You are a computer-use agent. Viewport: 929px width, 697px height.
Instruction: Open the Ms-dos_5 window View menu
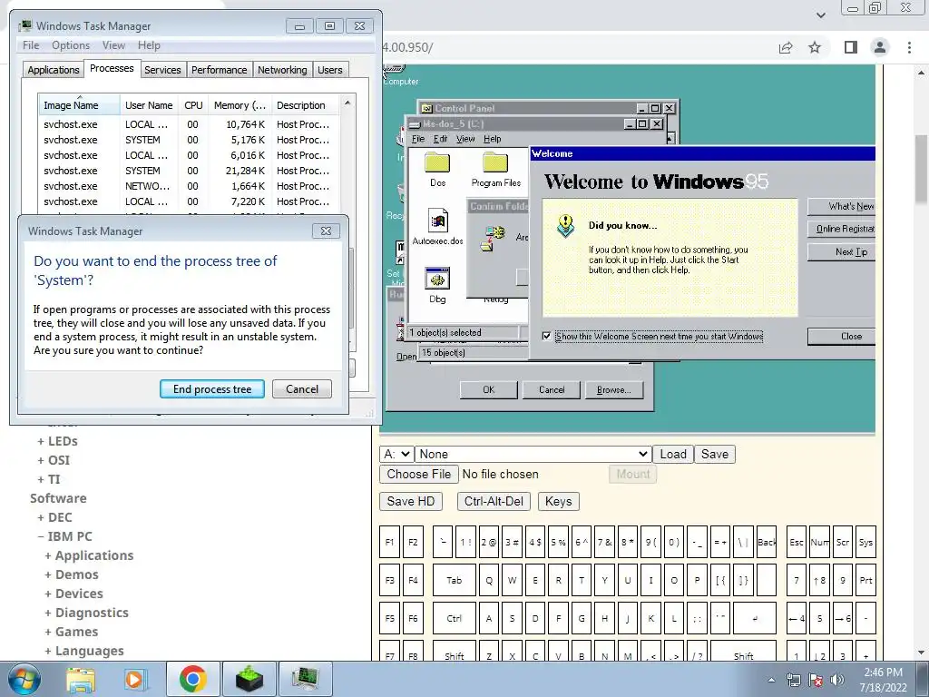[465, 139]
